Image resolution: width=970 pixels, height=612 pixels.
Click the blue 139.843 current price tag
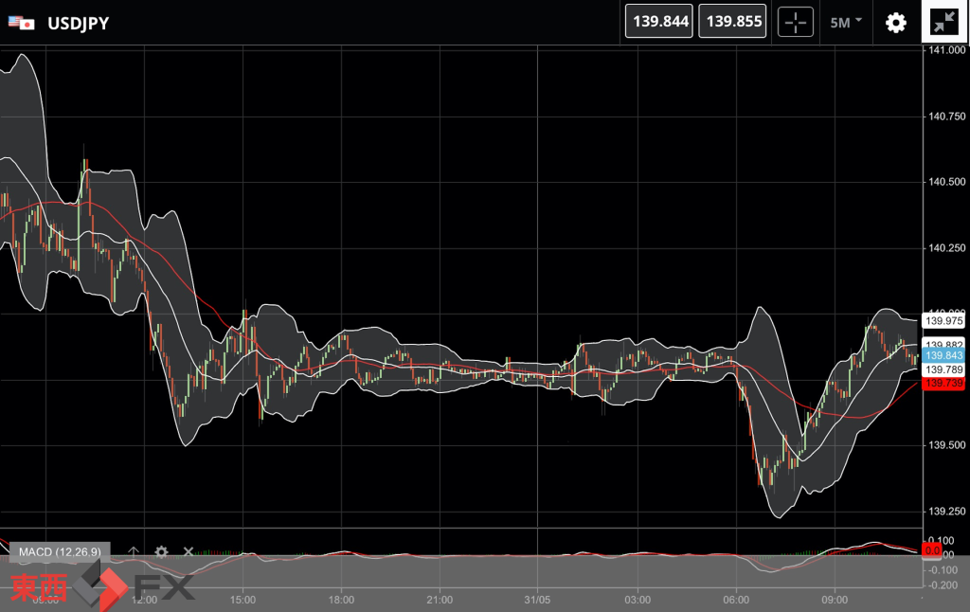943,355
